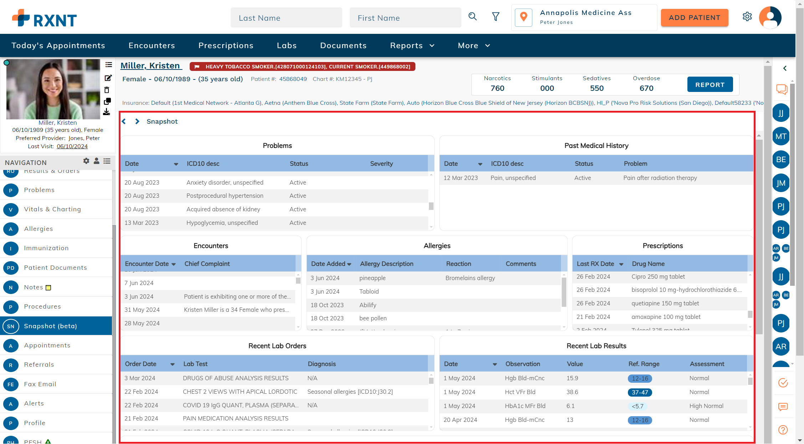Viewport: 804px width, 444px height.
Task: Click the patient search magnifier icon
Action: point(472,16)
